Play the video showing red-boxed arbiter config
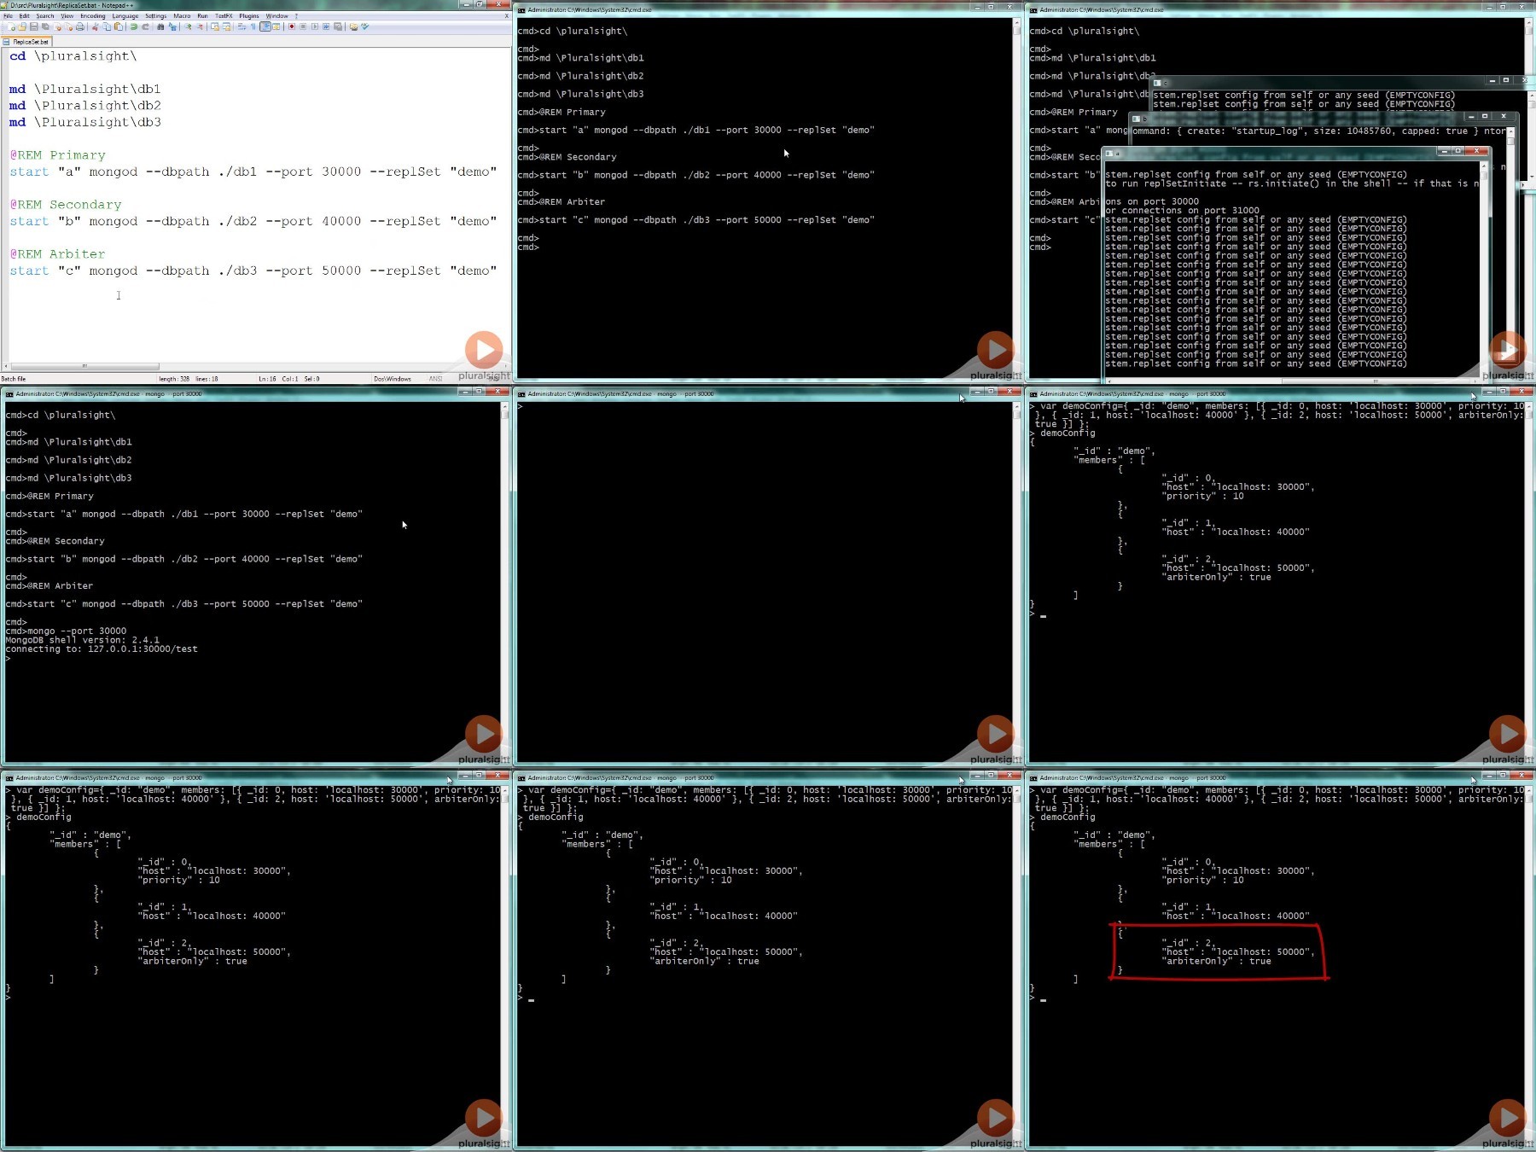The image size is (1536, 1152). pyautogui.click(x=1508, y=1118)
